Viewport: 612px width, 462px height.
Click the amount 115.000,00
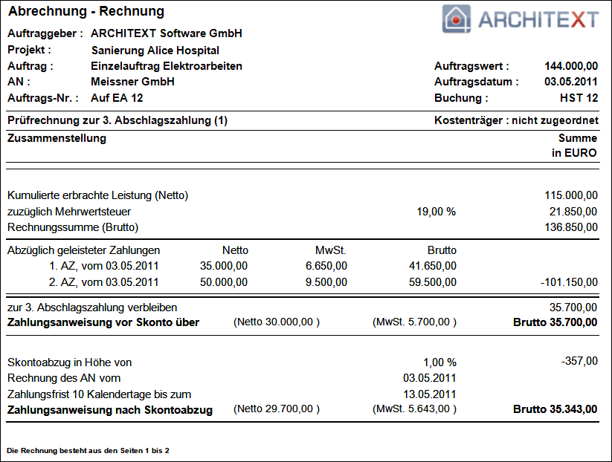tap(571, 195)
